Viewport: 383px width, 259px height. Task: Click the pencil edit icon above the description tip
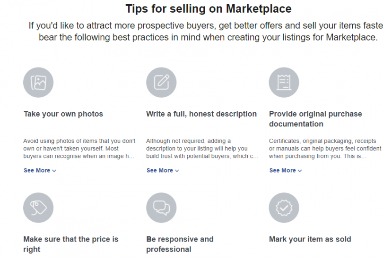point(161,83)
